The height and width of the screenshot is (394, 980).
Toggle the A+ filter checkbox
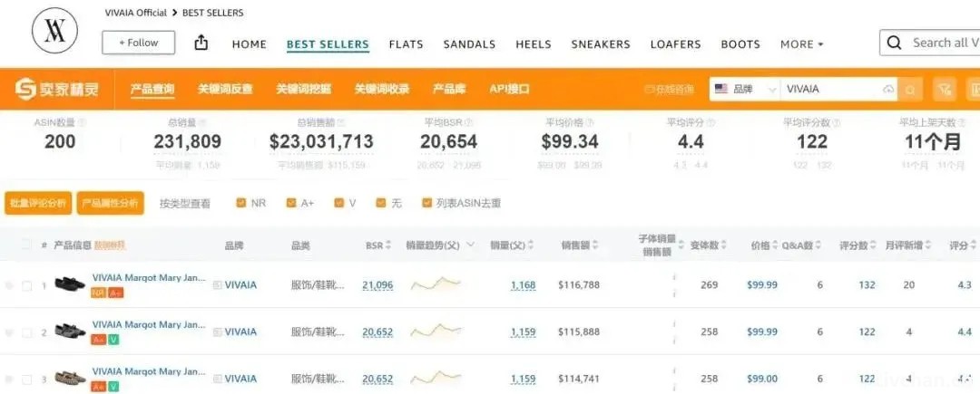coord(290,203)
